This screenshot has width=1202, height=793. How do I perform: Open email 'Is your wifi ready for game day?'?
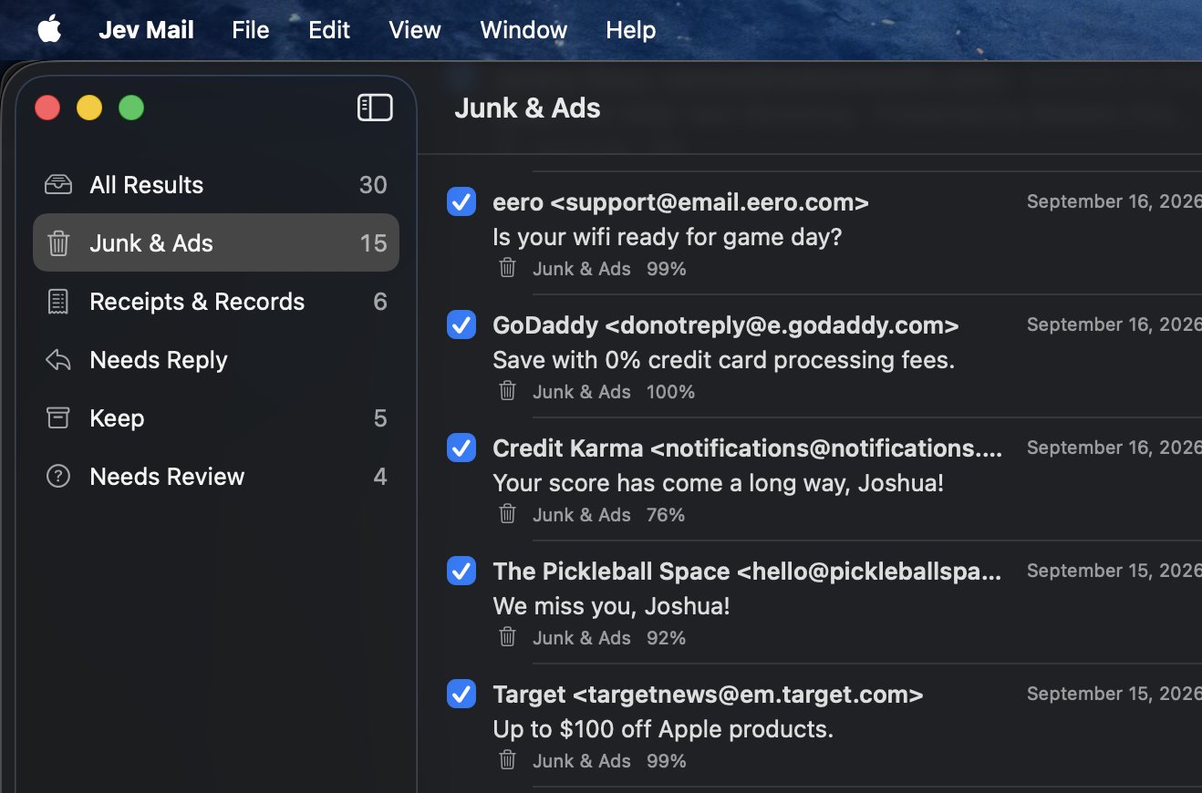coord(667,237)
